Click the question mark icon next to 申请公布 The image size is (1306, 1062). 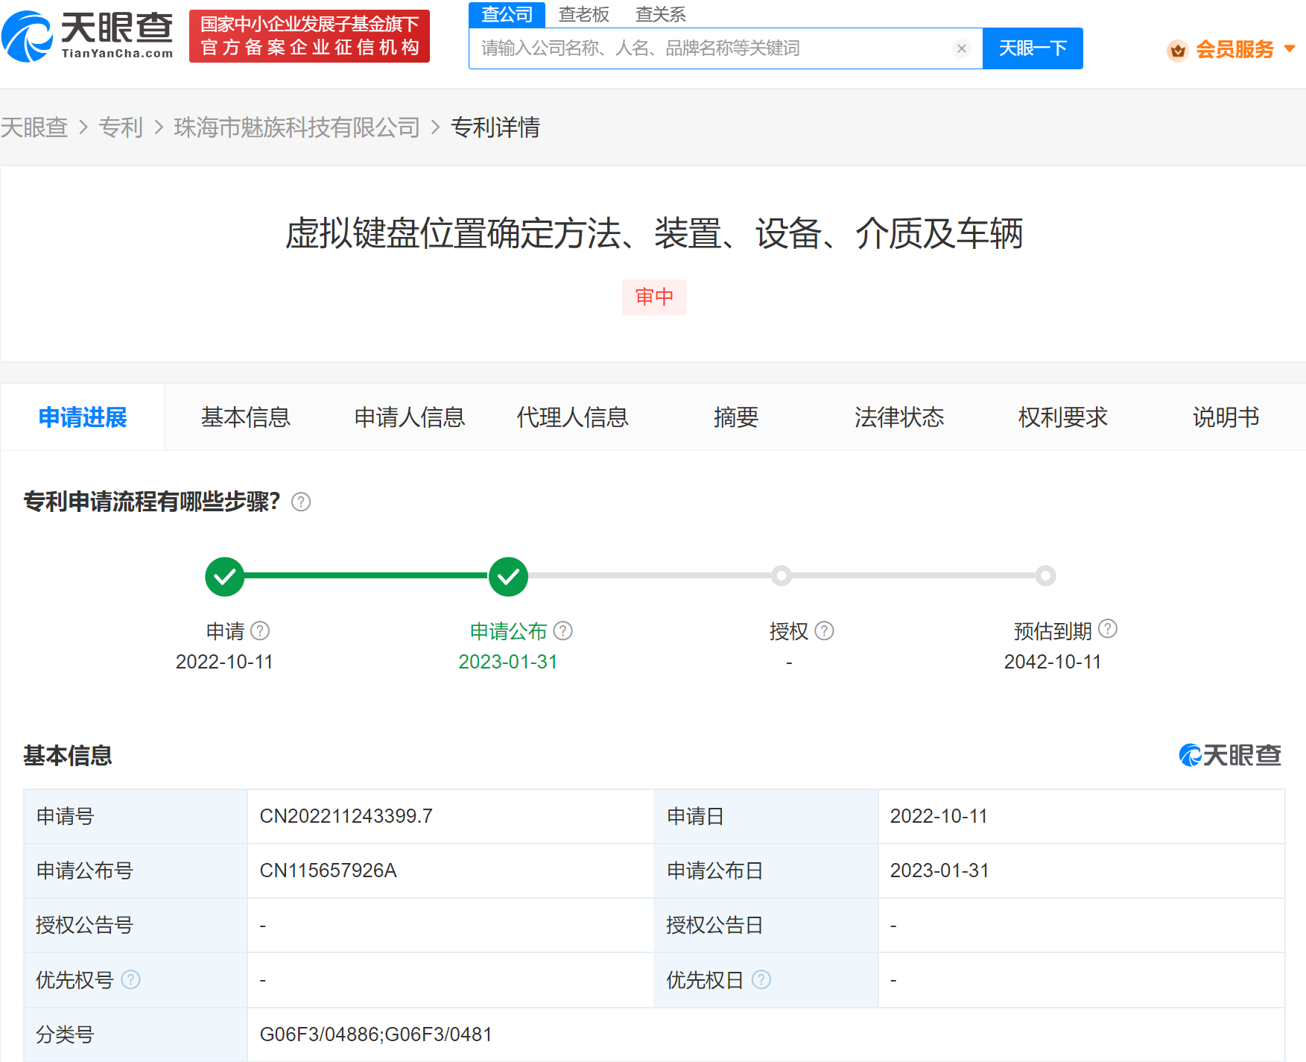564,630
